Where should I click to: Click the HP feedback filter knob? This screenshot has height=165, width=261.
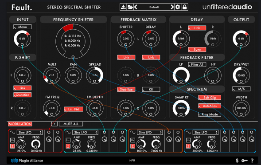(x=213, y=75)
